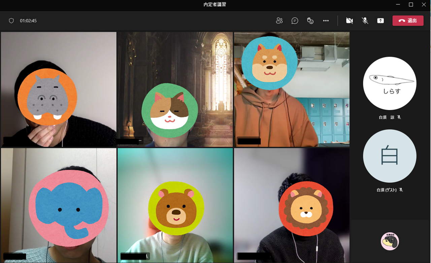
Task: Open the meeting chat conversation
Action: [295, 21]
